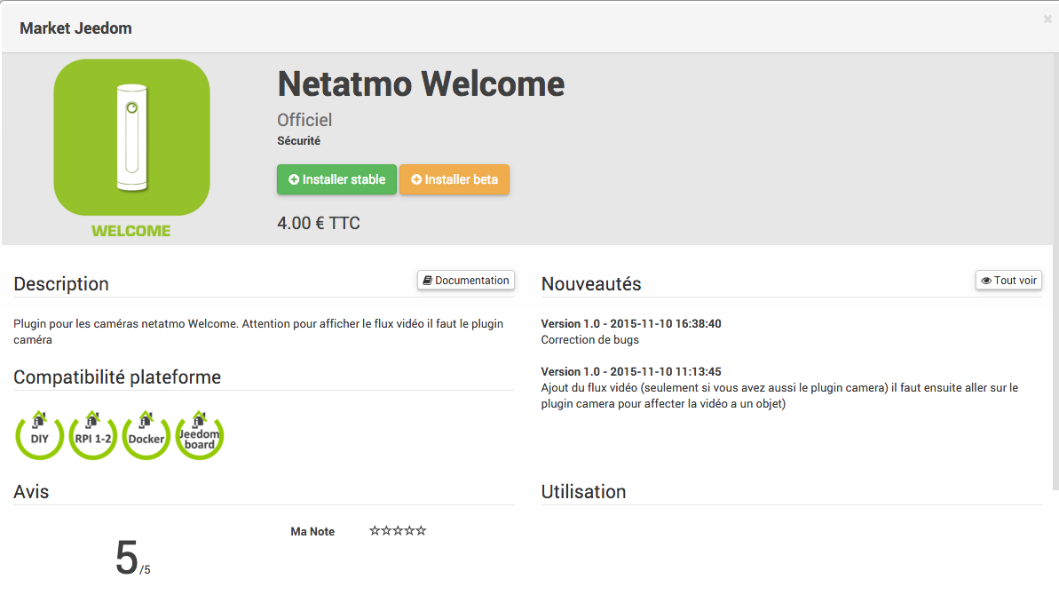The width and height of the screenshot is (1059, 595).
Task: Rate the plugin using Ma Note stars
Action: pyautogui.click(x=398, y=531)
